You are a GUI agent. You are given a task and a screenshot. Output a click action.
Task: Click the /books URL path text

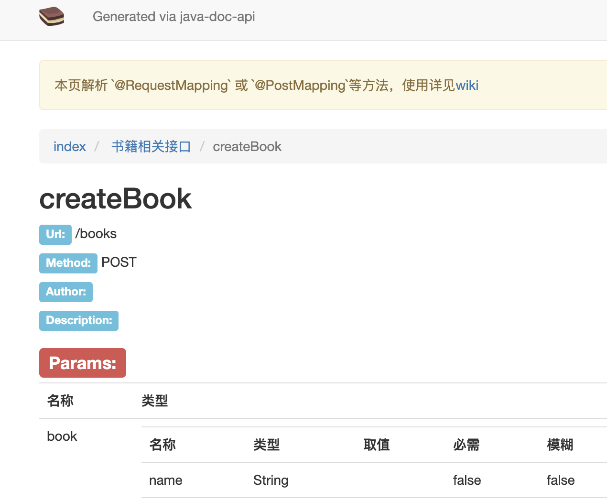click(x=97, y=234)
